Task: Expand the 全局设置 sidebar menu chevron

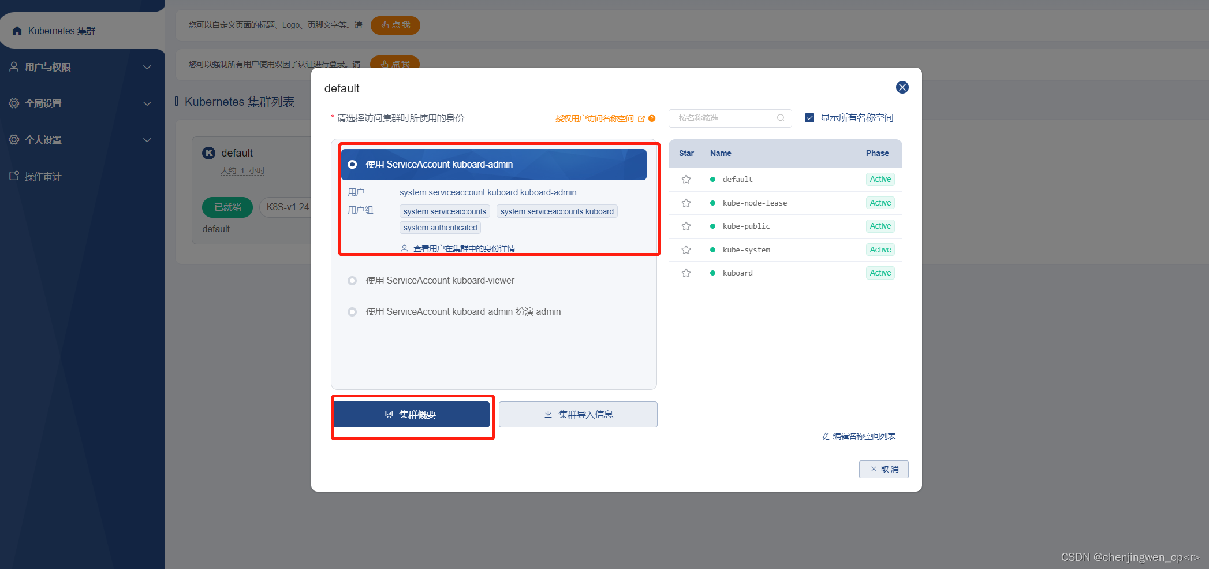Action: click(147, 104)
